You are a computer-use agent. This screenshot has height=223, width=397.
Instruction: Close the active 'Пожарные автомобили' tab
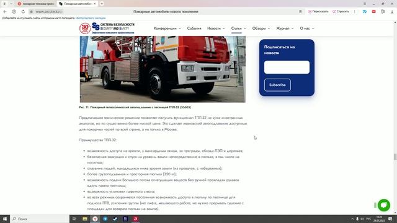click(x=95, y=4)
